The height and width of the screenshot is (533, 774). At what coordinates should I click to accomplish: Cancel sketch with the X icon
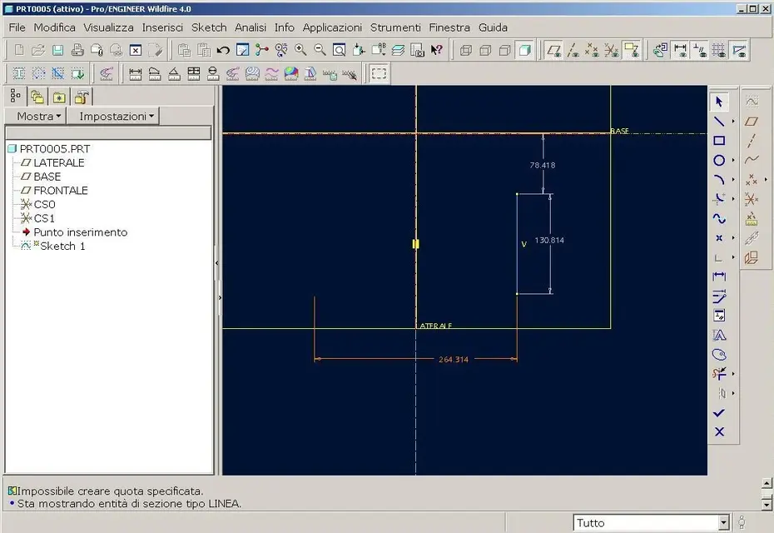(719, 432)
